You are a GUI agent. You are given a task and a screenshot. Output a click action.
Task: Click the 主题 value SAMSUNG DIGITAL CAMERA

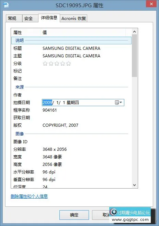coord(71,56)
